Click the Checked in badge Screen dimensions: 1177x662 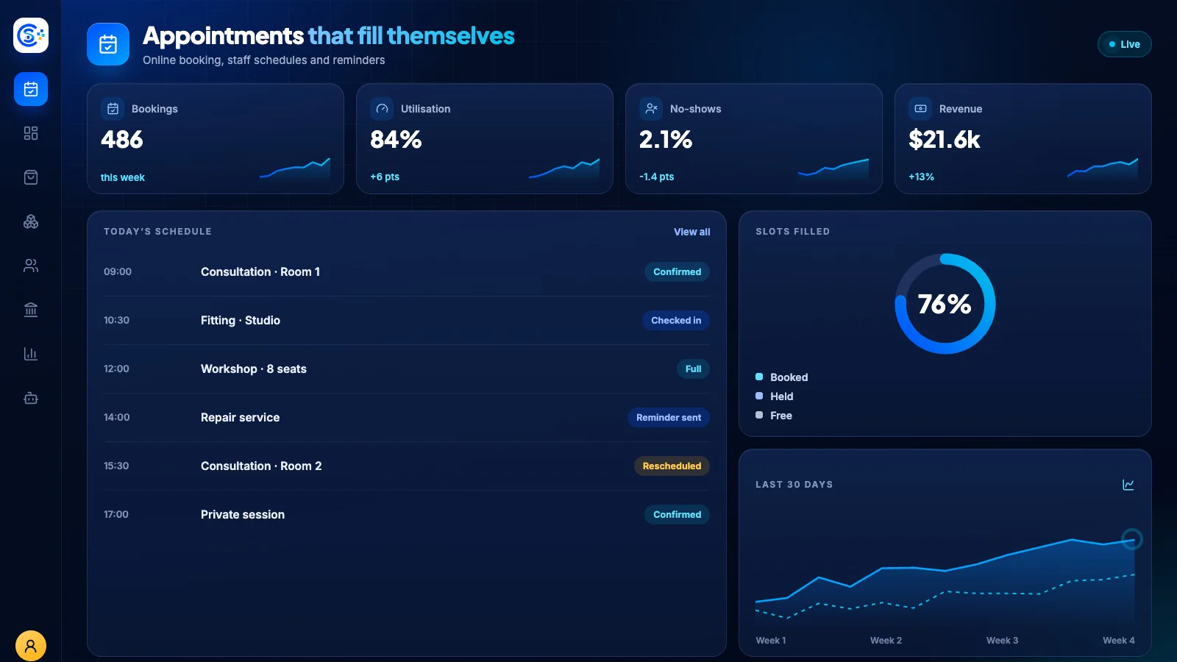point(676,320)
